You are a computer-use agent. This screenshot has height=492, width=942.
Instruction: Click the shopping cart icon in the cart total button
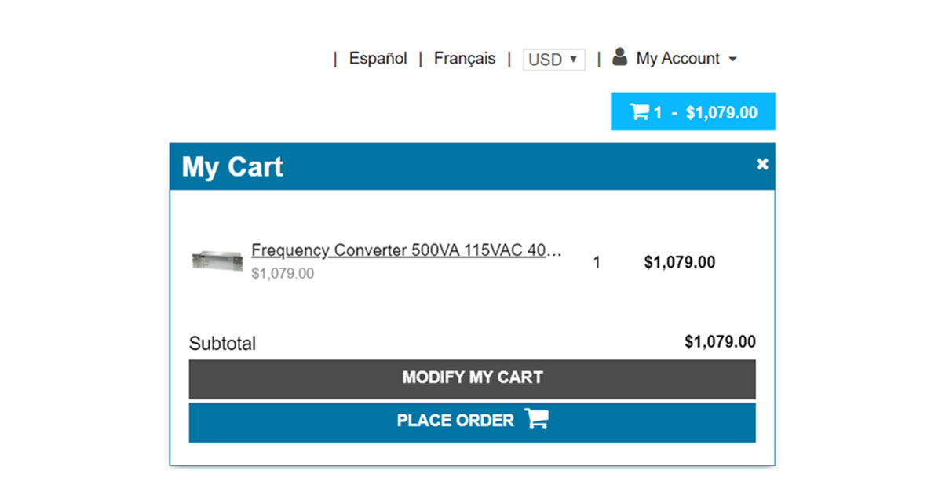click(639, 112)
